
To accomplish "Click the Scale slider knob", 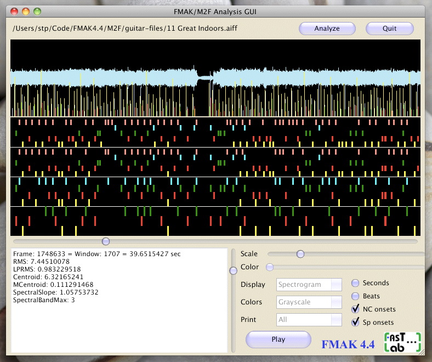I will [300, 254].
